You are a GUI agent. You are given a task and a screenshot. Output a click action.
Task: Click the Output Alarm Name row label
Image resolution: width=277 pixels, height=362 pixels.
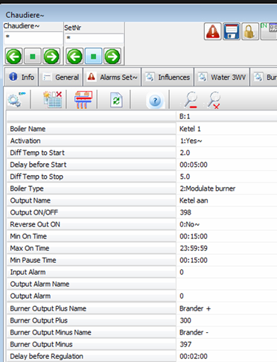click(39, 284)
